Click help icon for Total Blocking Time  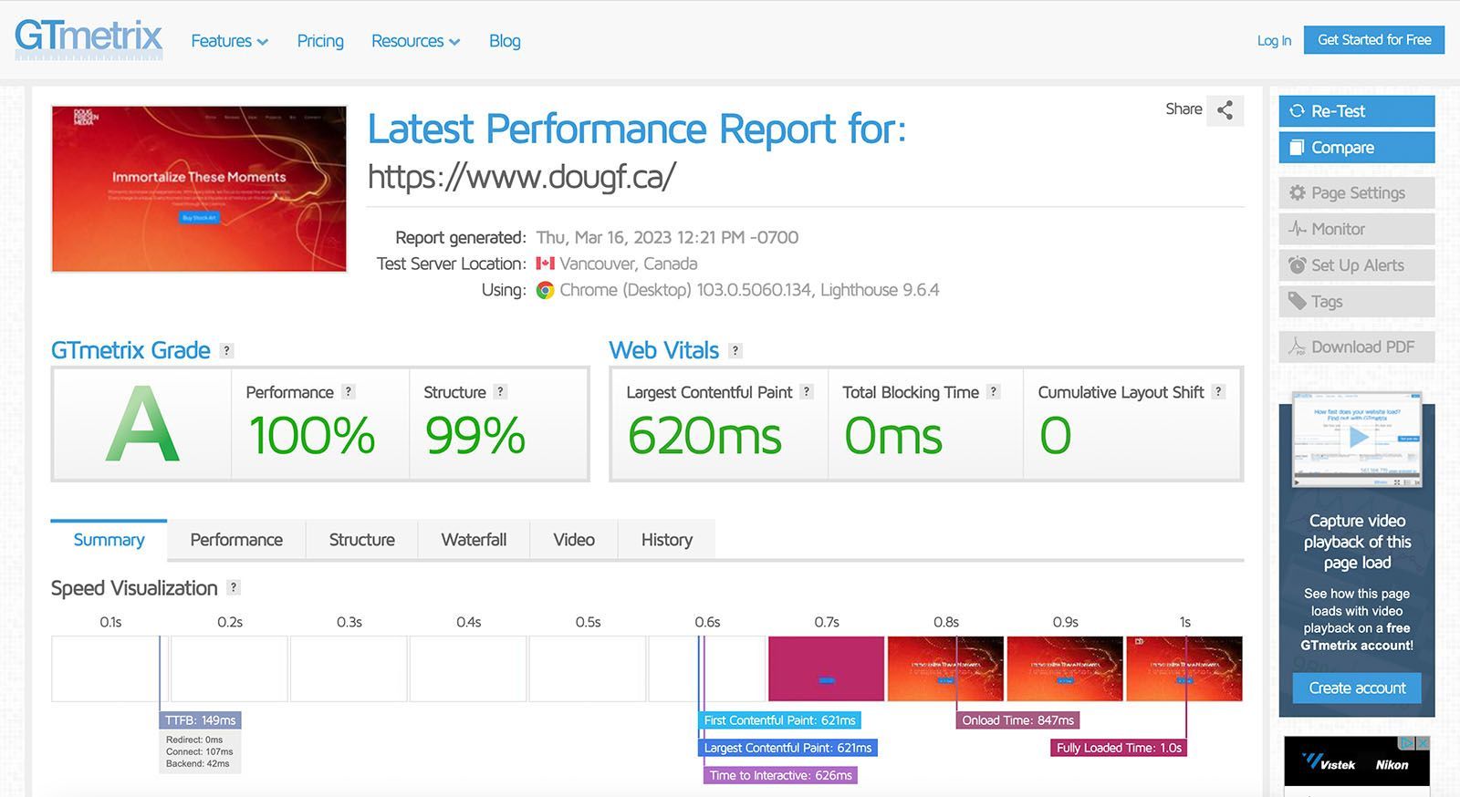[x=994, y=392]
